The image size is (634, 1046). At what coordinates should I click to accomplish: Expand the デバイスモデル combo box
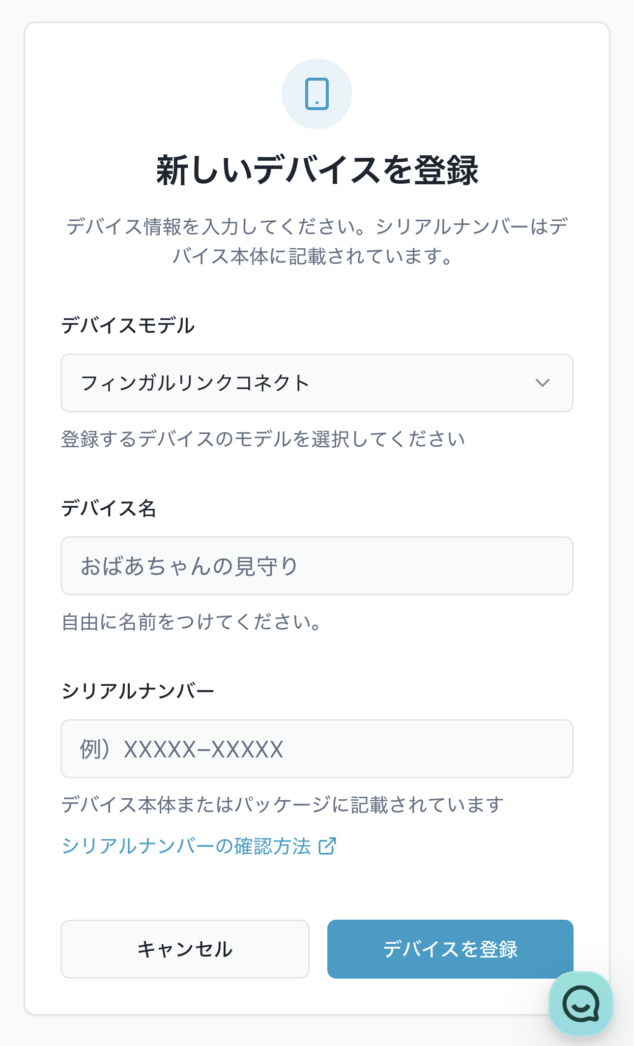coord(317,383)
